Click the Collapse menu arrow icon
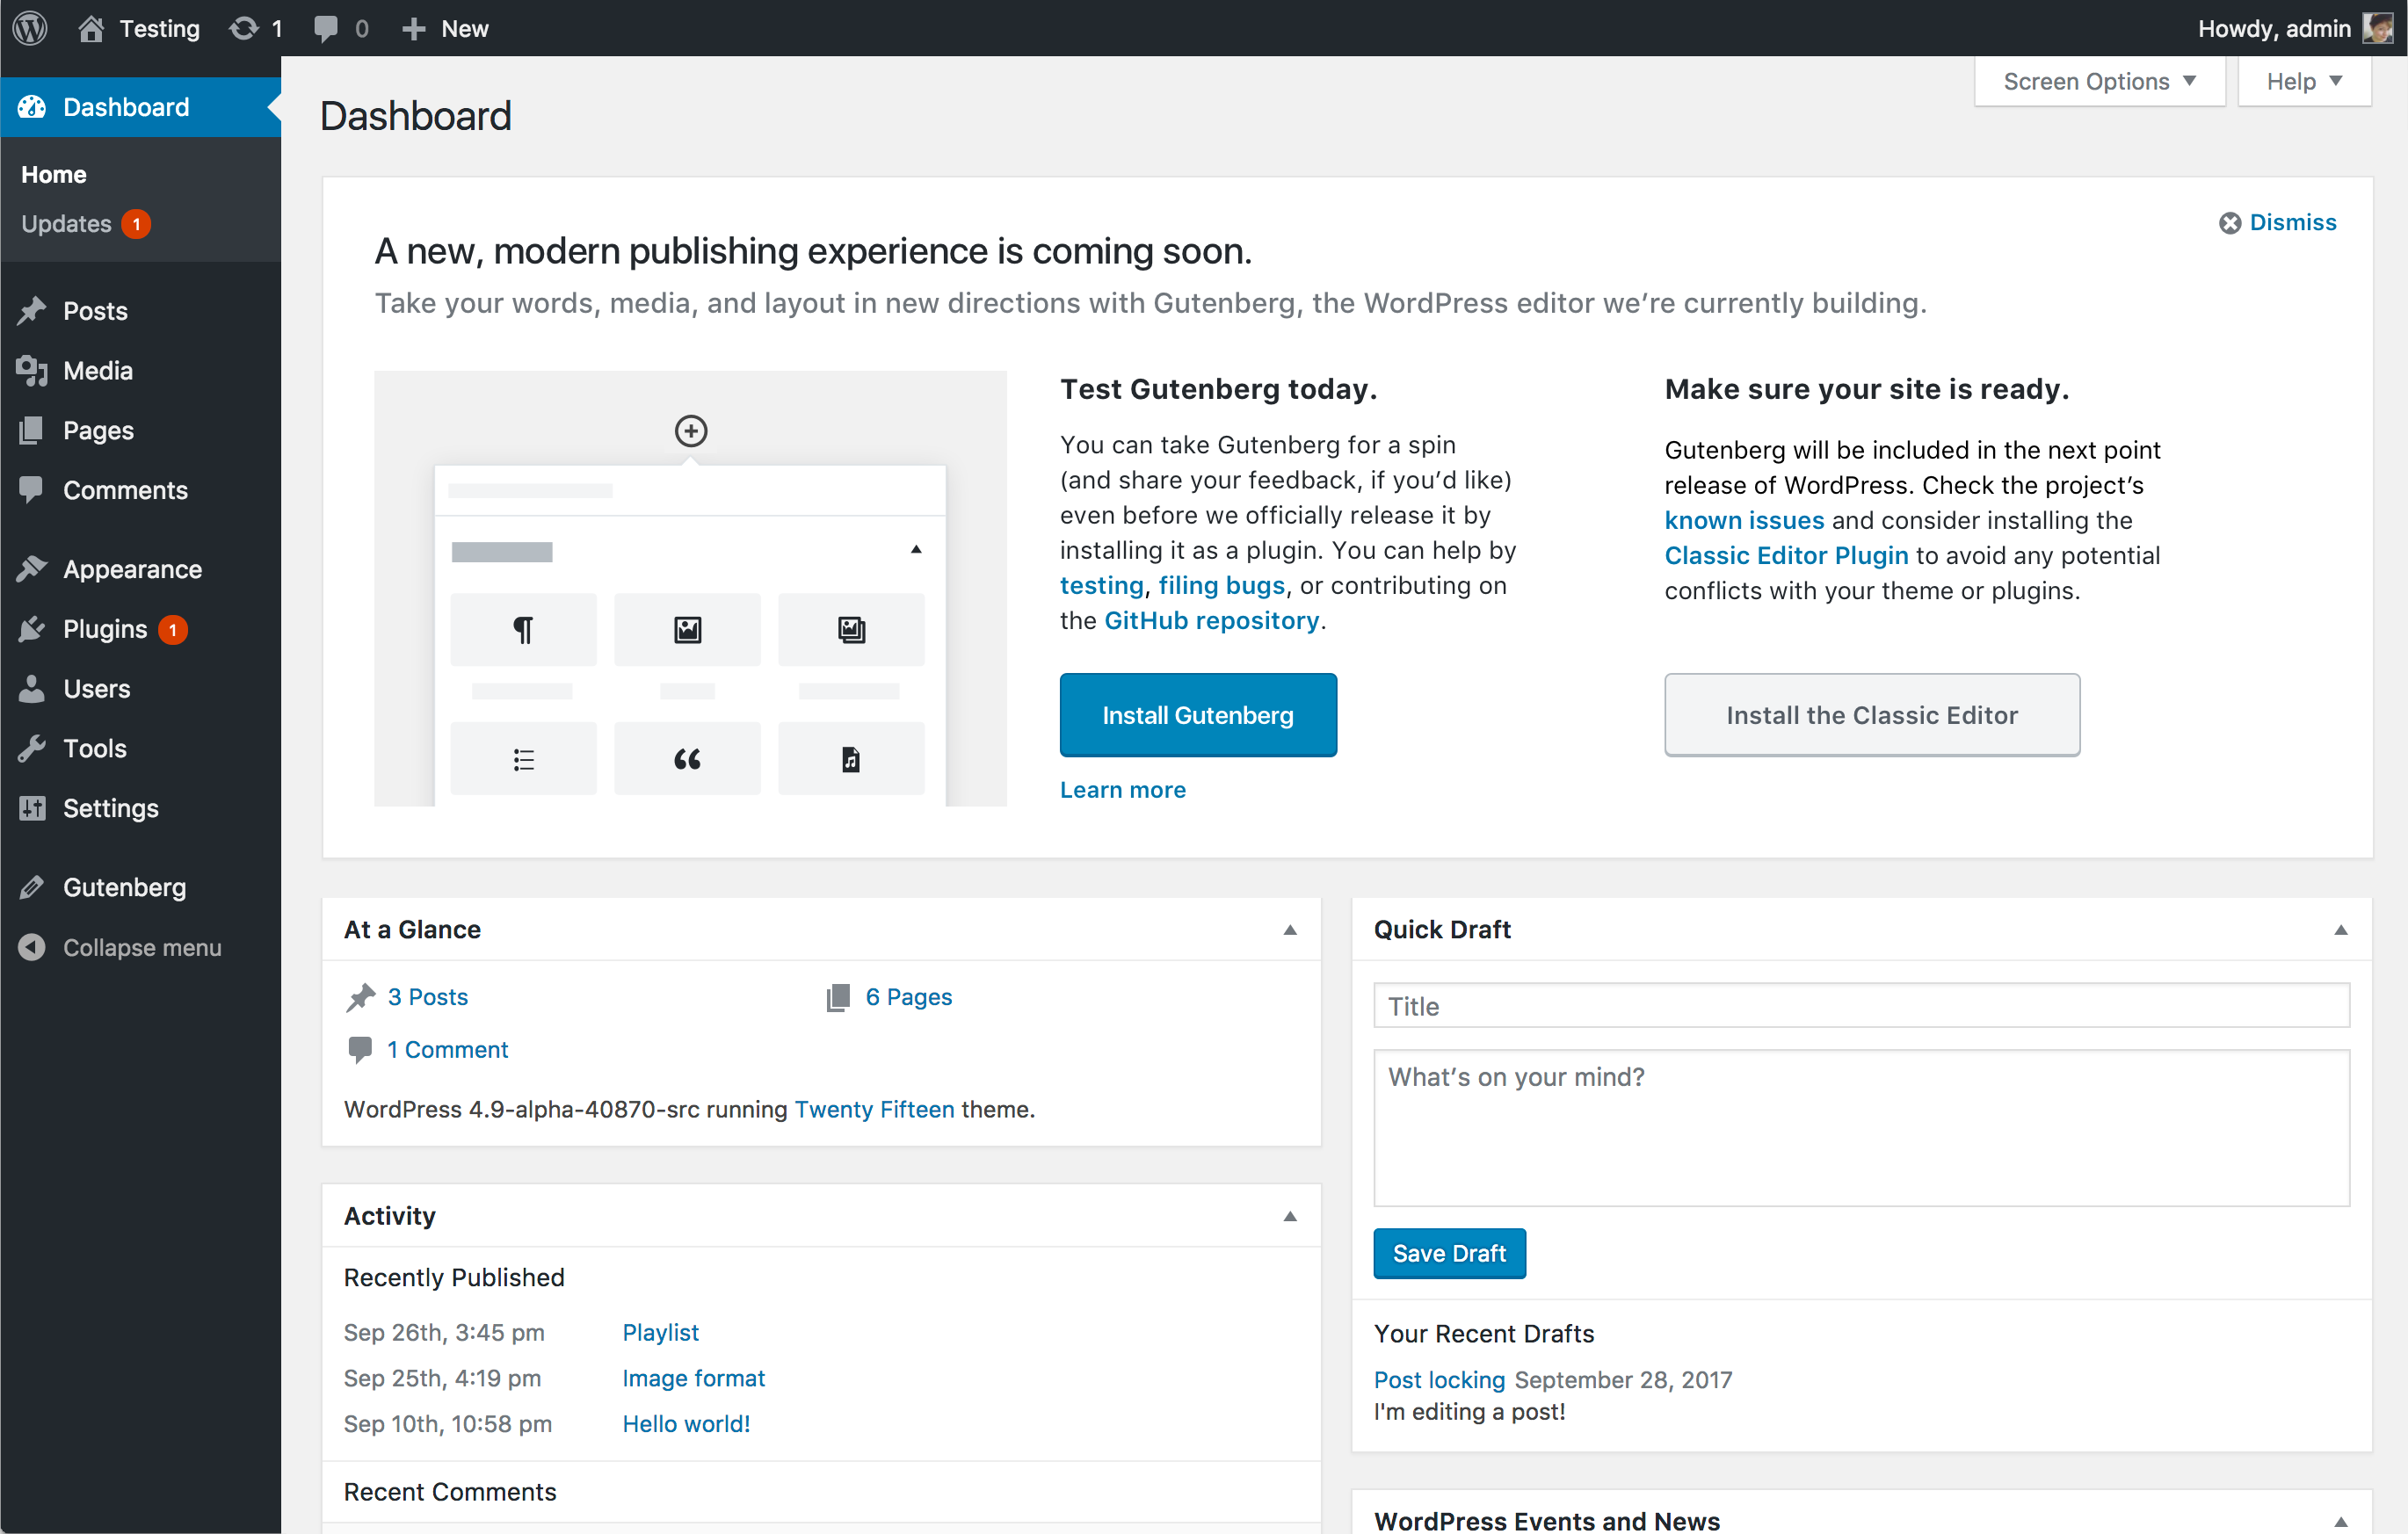Viewport: 2408px width, 1534px height. pos(32,947)
